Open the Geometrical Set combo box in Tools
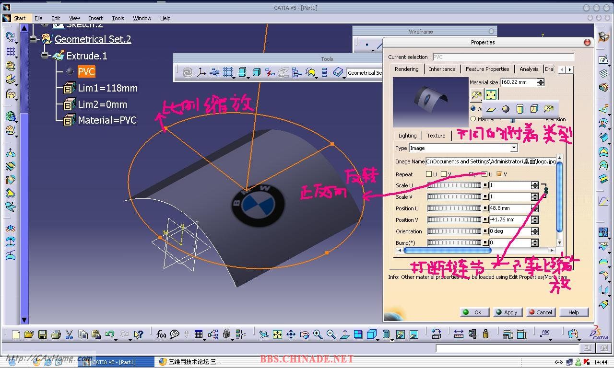 click(x=365, y=73)
